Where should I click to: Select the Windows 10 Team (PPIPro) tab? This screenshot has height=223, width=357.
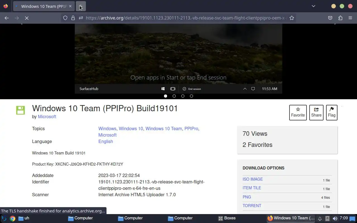point(44,6)
